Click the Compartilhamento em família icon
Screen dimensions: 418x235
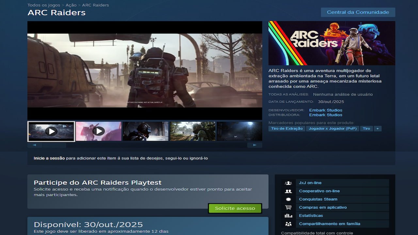pos(288,224)
